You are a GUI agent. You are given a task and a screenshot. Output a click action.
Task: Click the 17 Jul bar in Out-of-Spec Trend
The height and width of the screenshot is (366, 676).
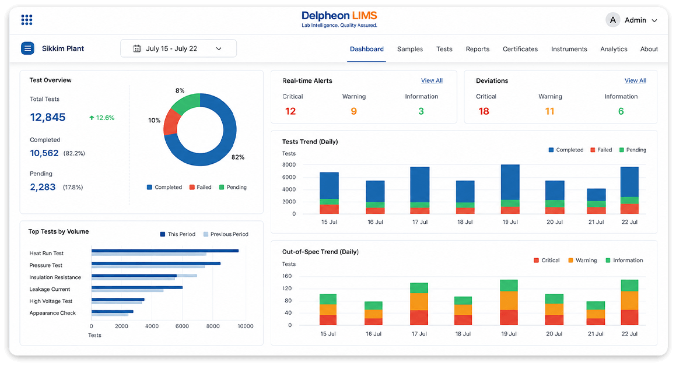tap(419, 304)
